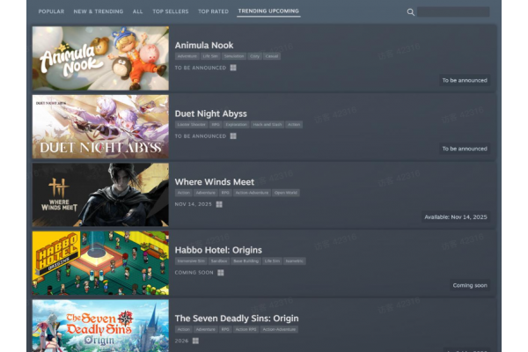
Task: Click the Immersive Sim tag on Habbo Hotel
Action: [191, 261]
